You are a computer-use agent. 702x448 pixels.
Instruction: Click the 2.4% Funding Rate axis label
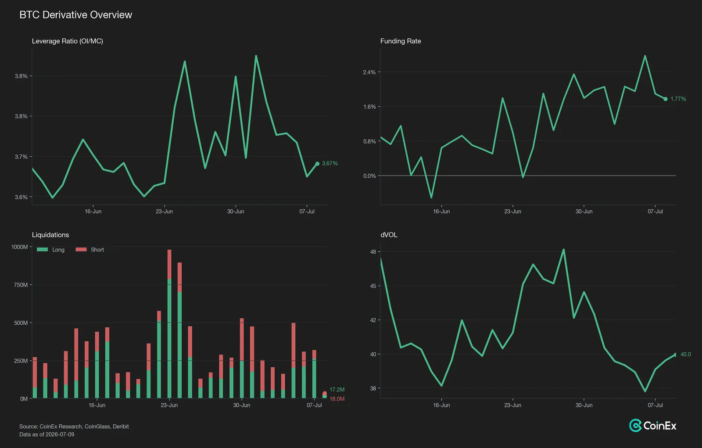369,72
